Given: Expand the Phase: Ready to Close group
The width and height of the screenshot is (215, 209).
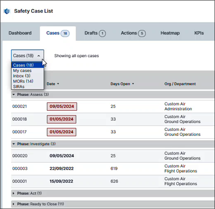Looking at the screenshot, I should (14, 204).
